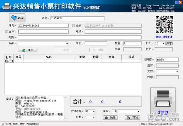183x126 pixels.
Task: Click the 预览 preview button
Action: [132, 118]
